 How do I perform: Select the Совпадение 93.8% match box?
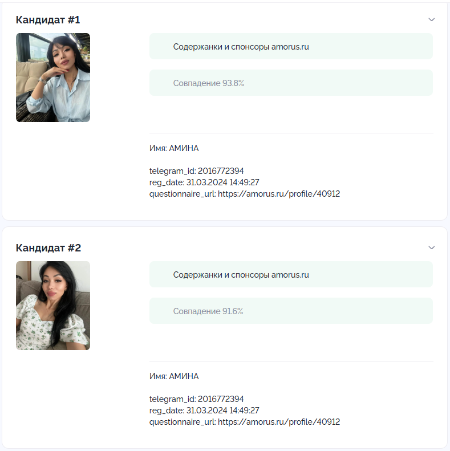tap(291, 83)
